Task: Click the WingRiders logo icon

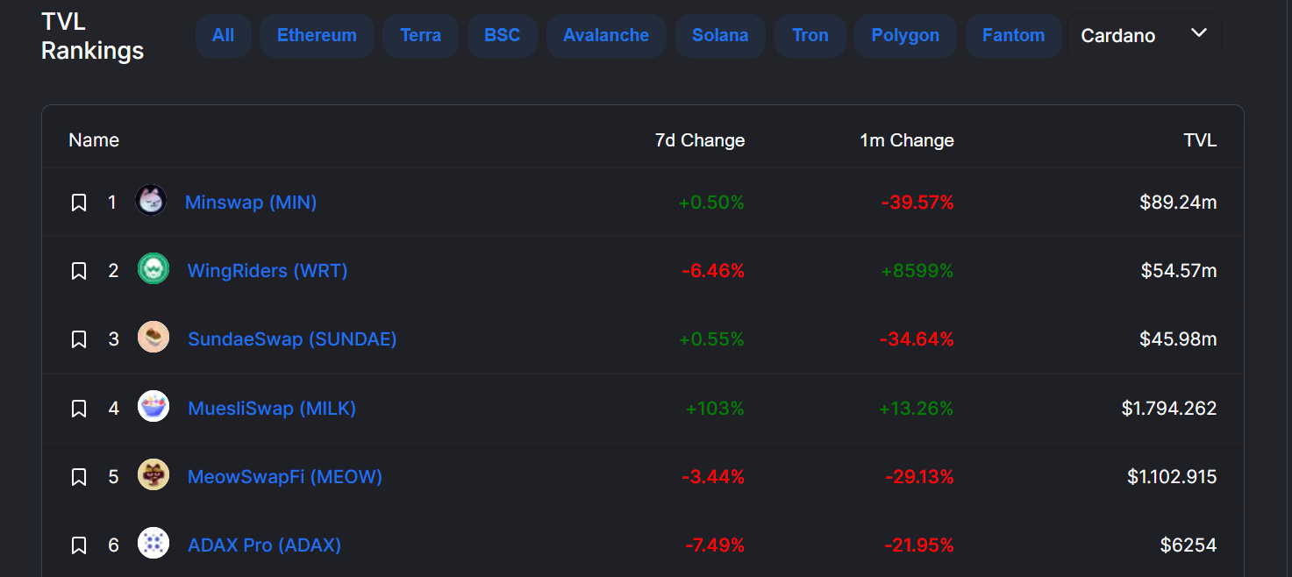Action: pyautogui.click(x=153, y=268)
